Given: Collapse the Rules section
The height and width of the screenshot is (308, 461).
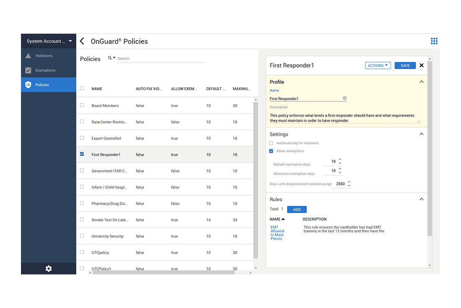Looking at the screenshot, I should (x=421, y=199).
